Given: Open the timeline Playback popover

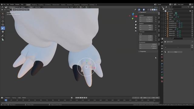Looking at the screenshot, I should tap(8, 98).
